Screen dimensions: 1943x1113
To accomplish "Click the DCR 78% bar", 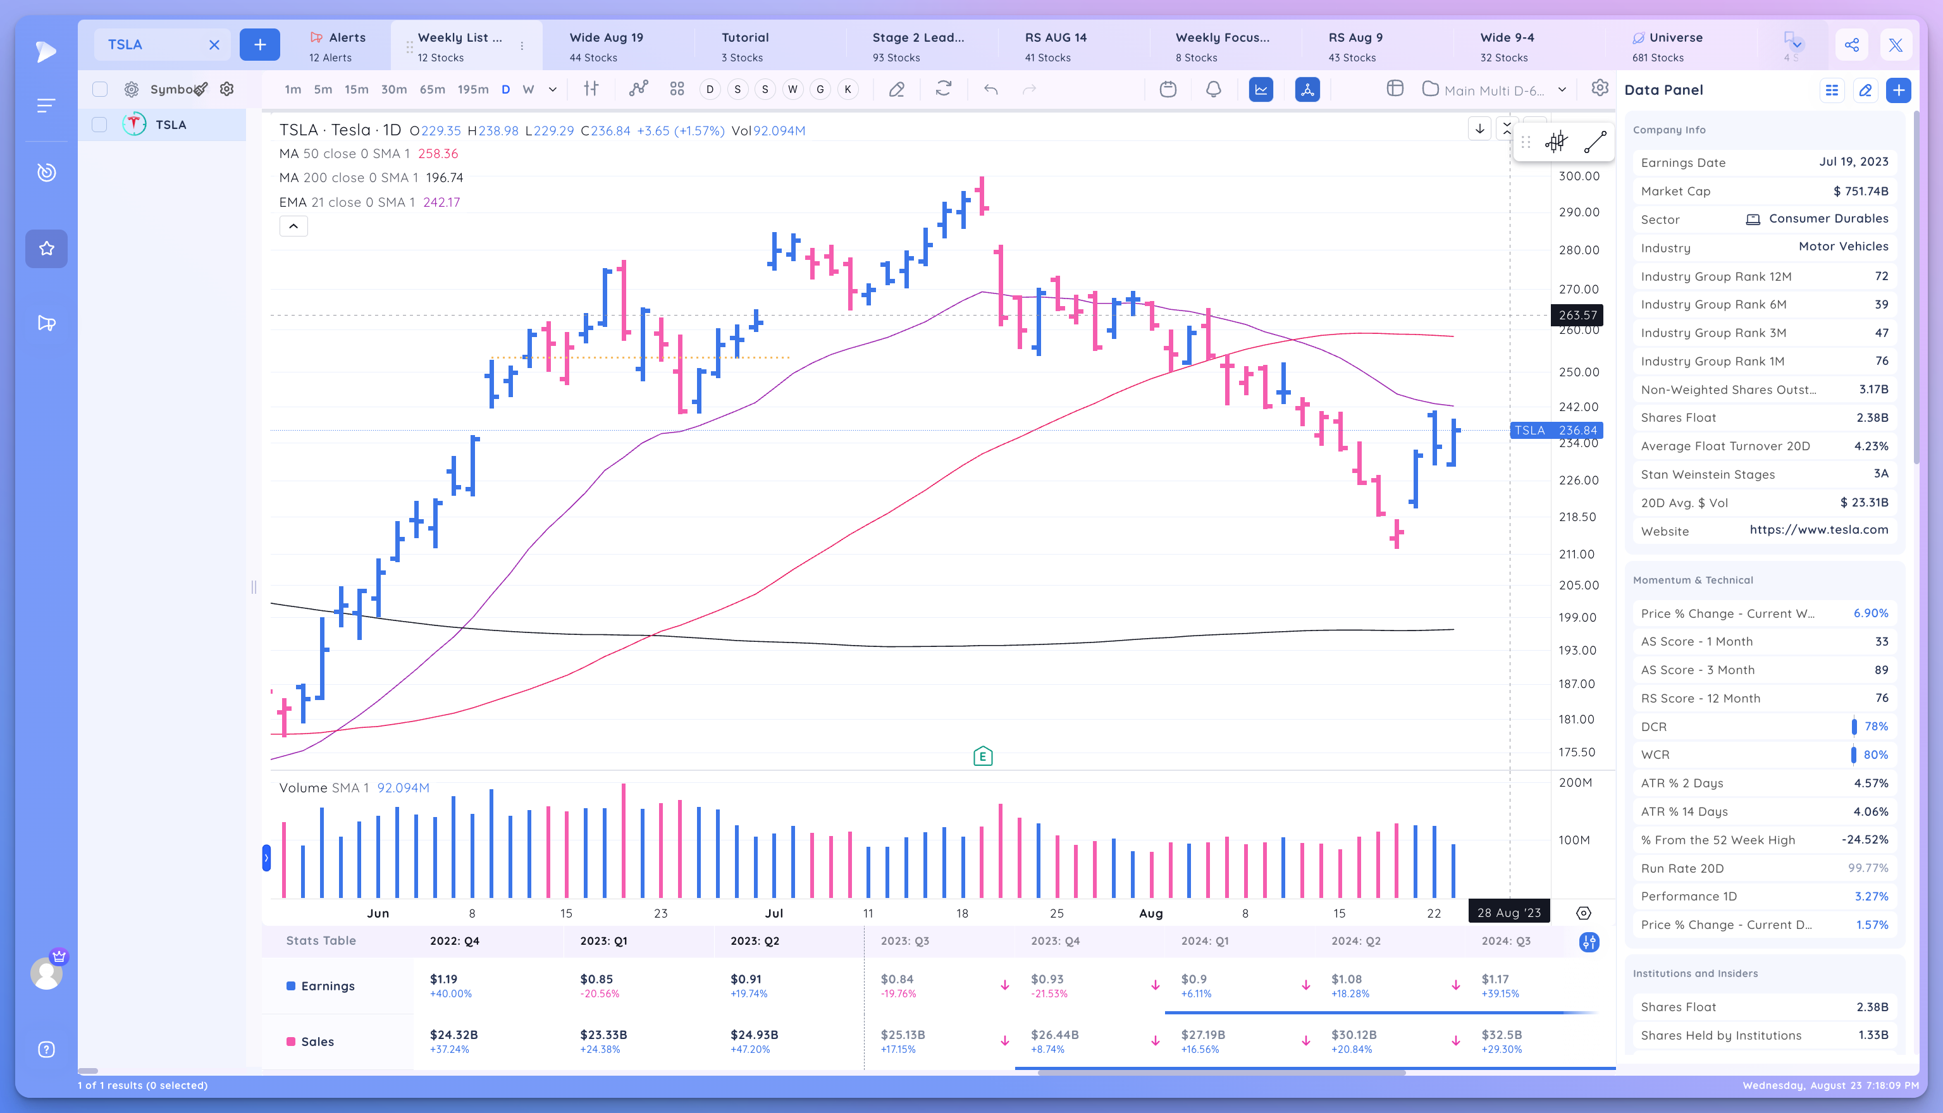I will [x=1854, y=726].
